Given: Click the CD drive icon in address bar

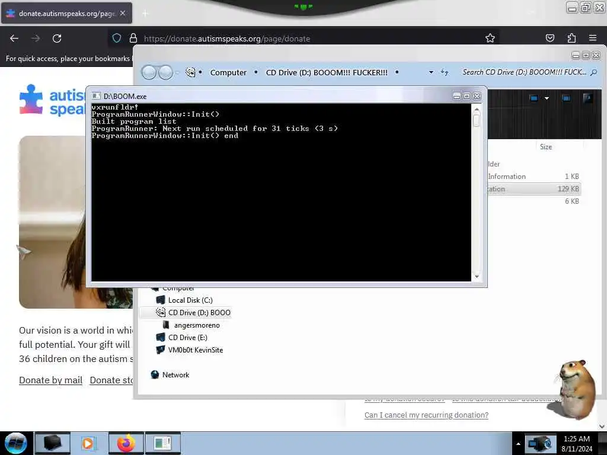Looking at the screenshot, I should [190, 72].
